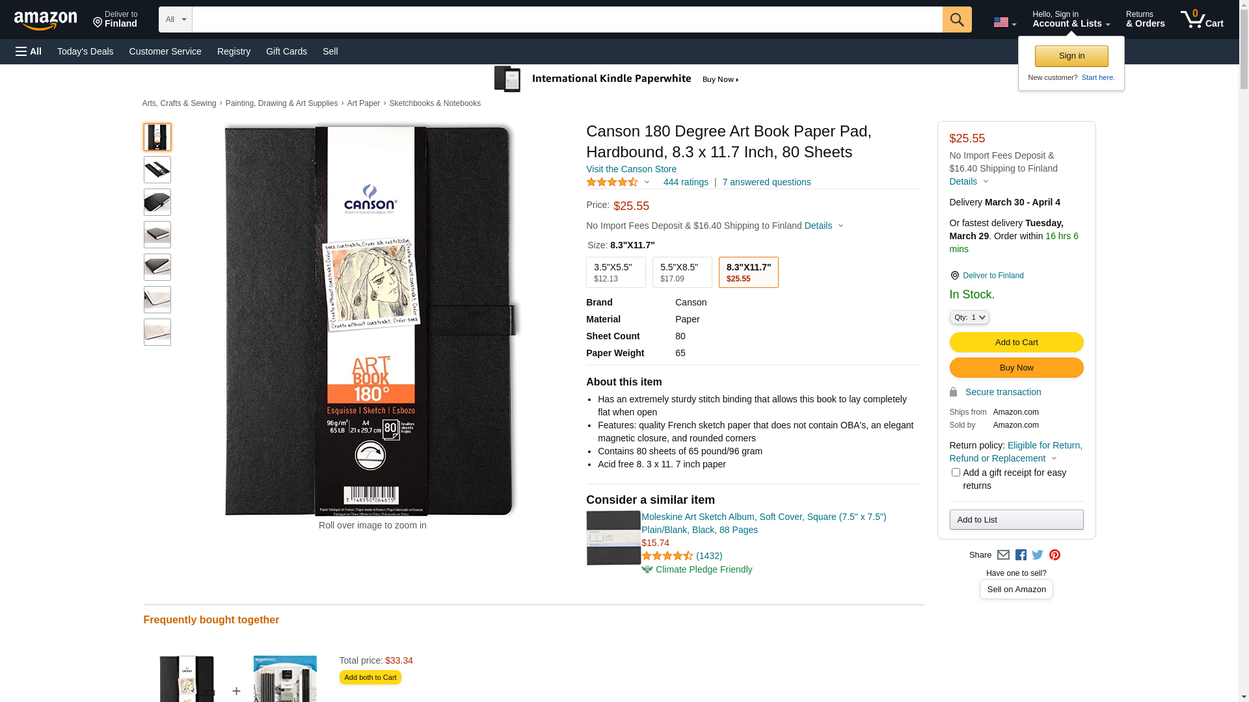This screenshot has height=702, width=1249.
Task: Go to Gift Cards menu item
Action: 286,51
